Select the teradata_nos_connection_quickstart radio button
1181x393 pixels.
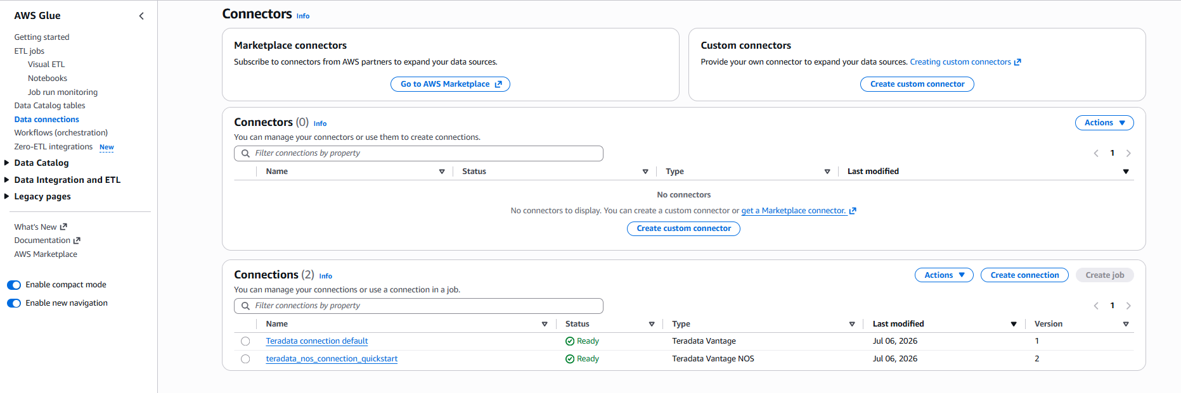tap(245, 359)
